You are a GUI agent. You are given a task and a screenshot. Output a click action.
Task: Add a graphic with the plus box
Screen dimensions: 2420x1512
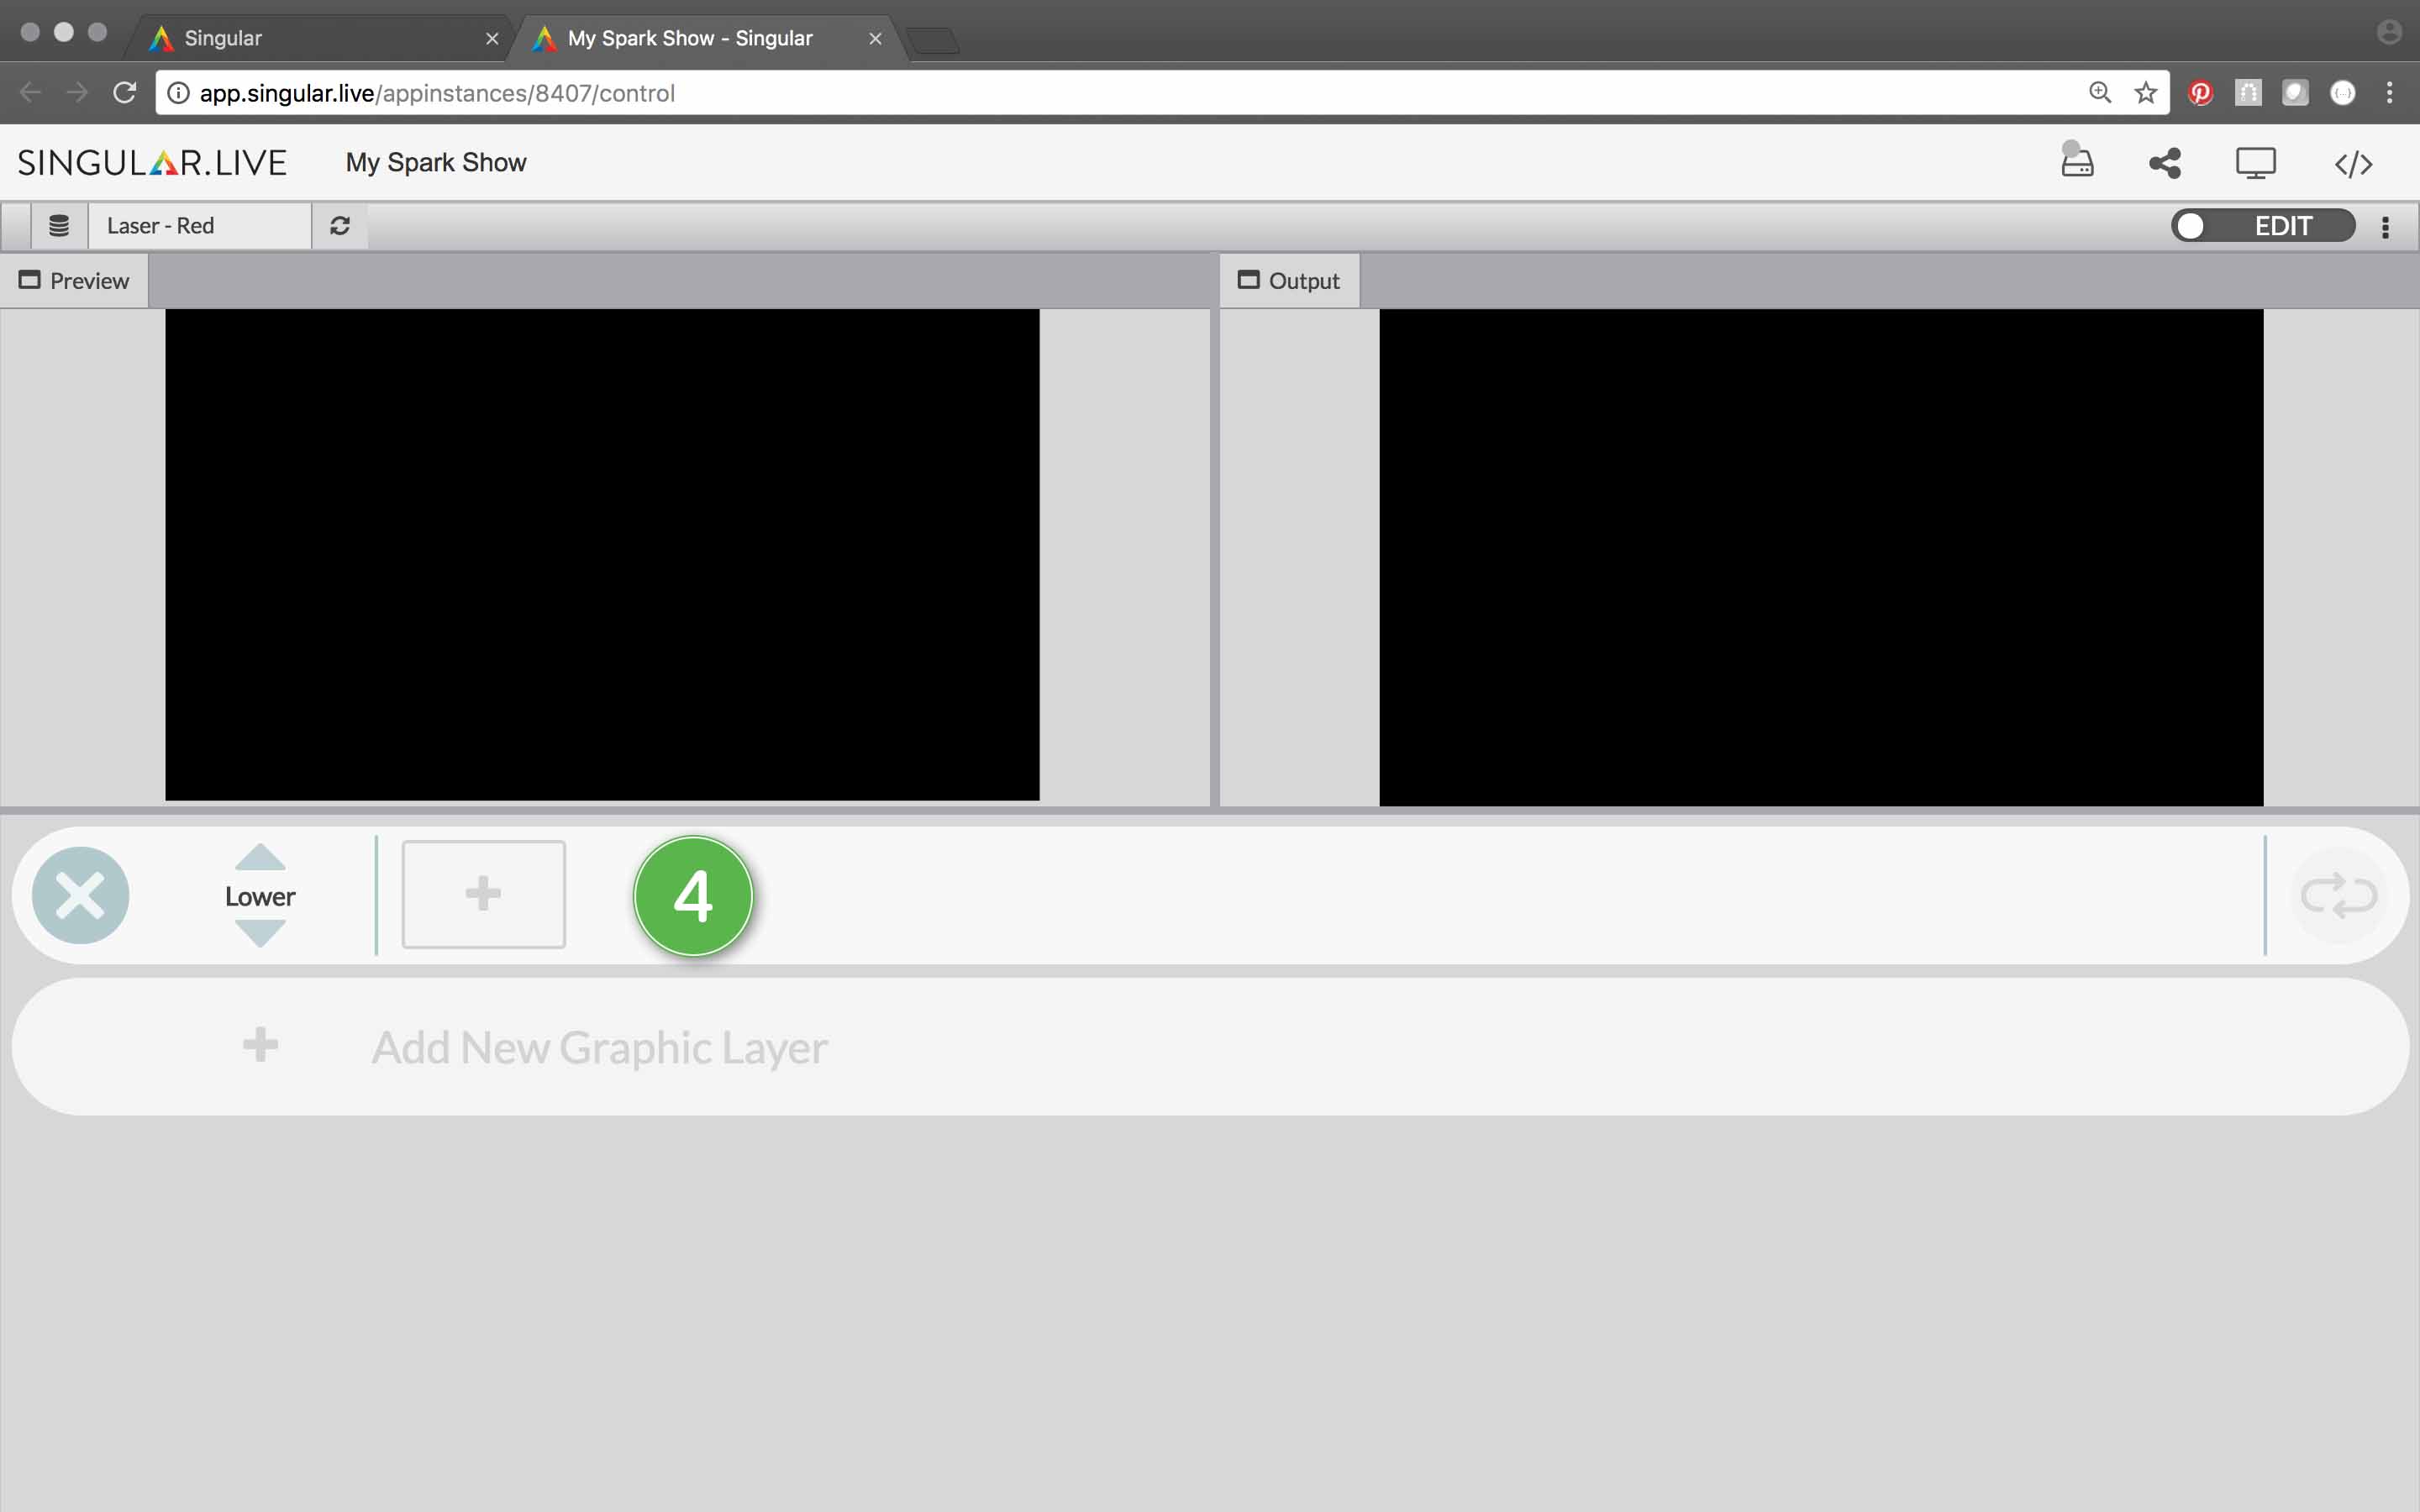[483, 894]
